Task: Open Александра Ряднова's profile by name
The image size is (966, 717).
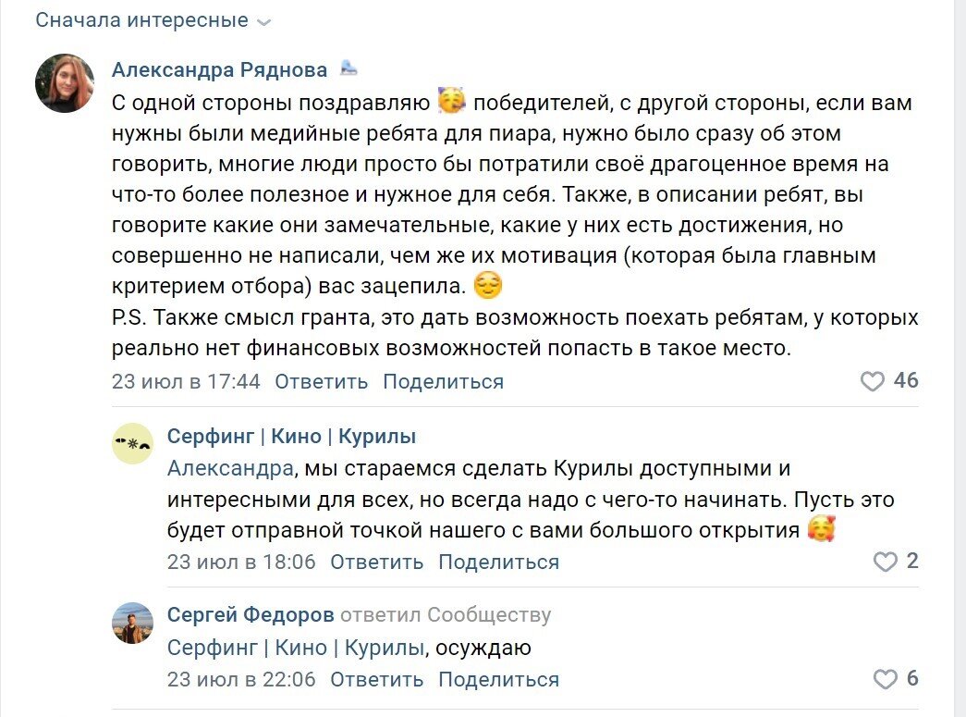Action: pyautogui.click(x=218, y=68)
